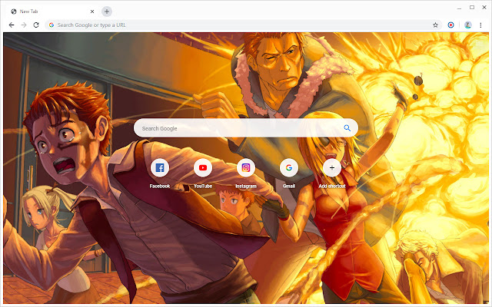The height and width of the screenshot is (307, 492).
Task: Minimize the browser window
Action: (x=460, y=8)
